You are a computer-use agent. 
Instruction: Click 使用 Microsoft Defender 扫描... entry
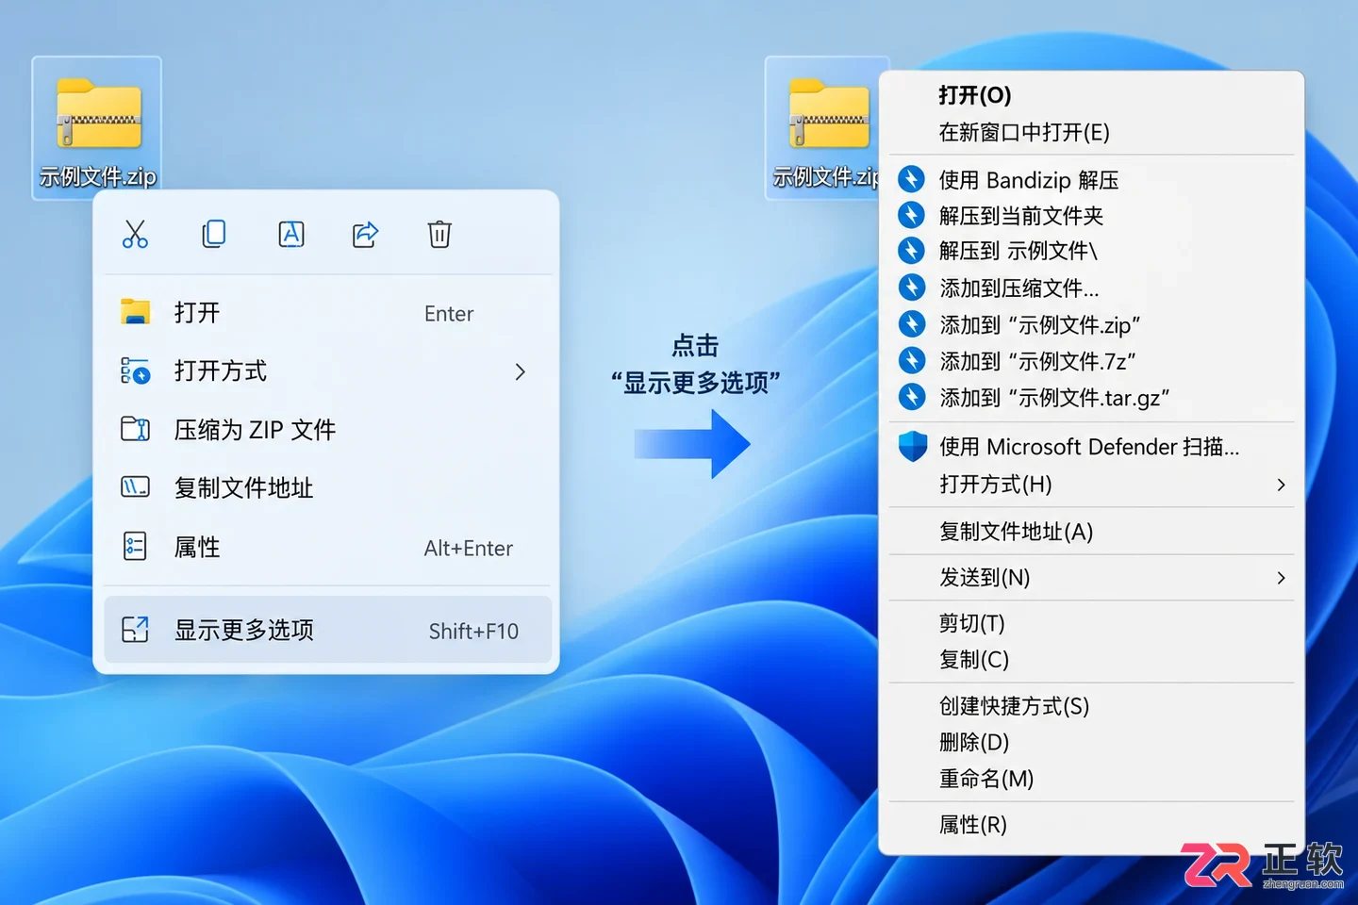coord(1091,446)
